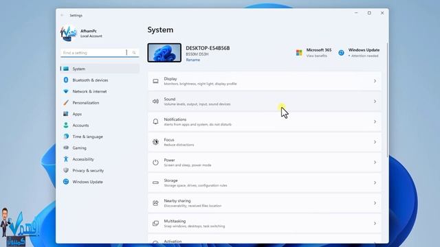Click the Personalization brush icon
This screenshot has height=247, width=440.
(66, 102)
